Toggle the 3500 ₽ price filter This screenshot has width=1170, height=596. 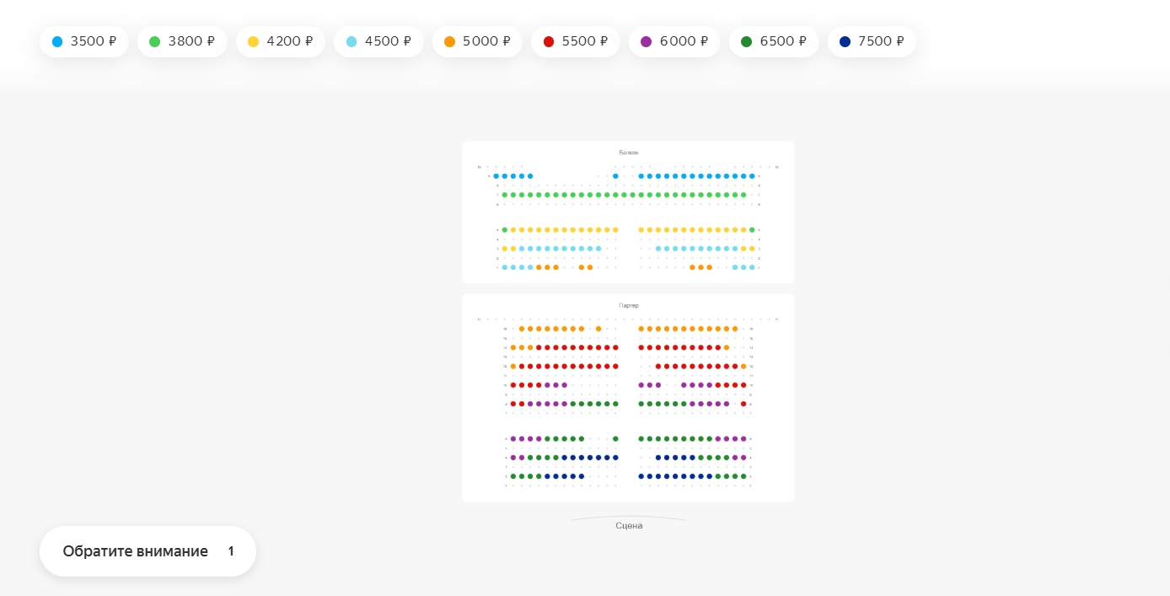point(83,41)
